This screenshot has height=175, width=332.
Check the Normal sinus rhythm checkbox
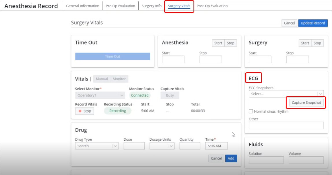(x=251, y=111)
